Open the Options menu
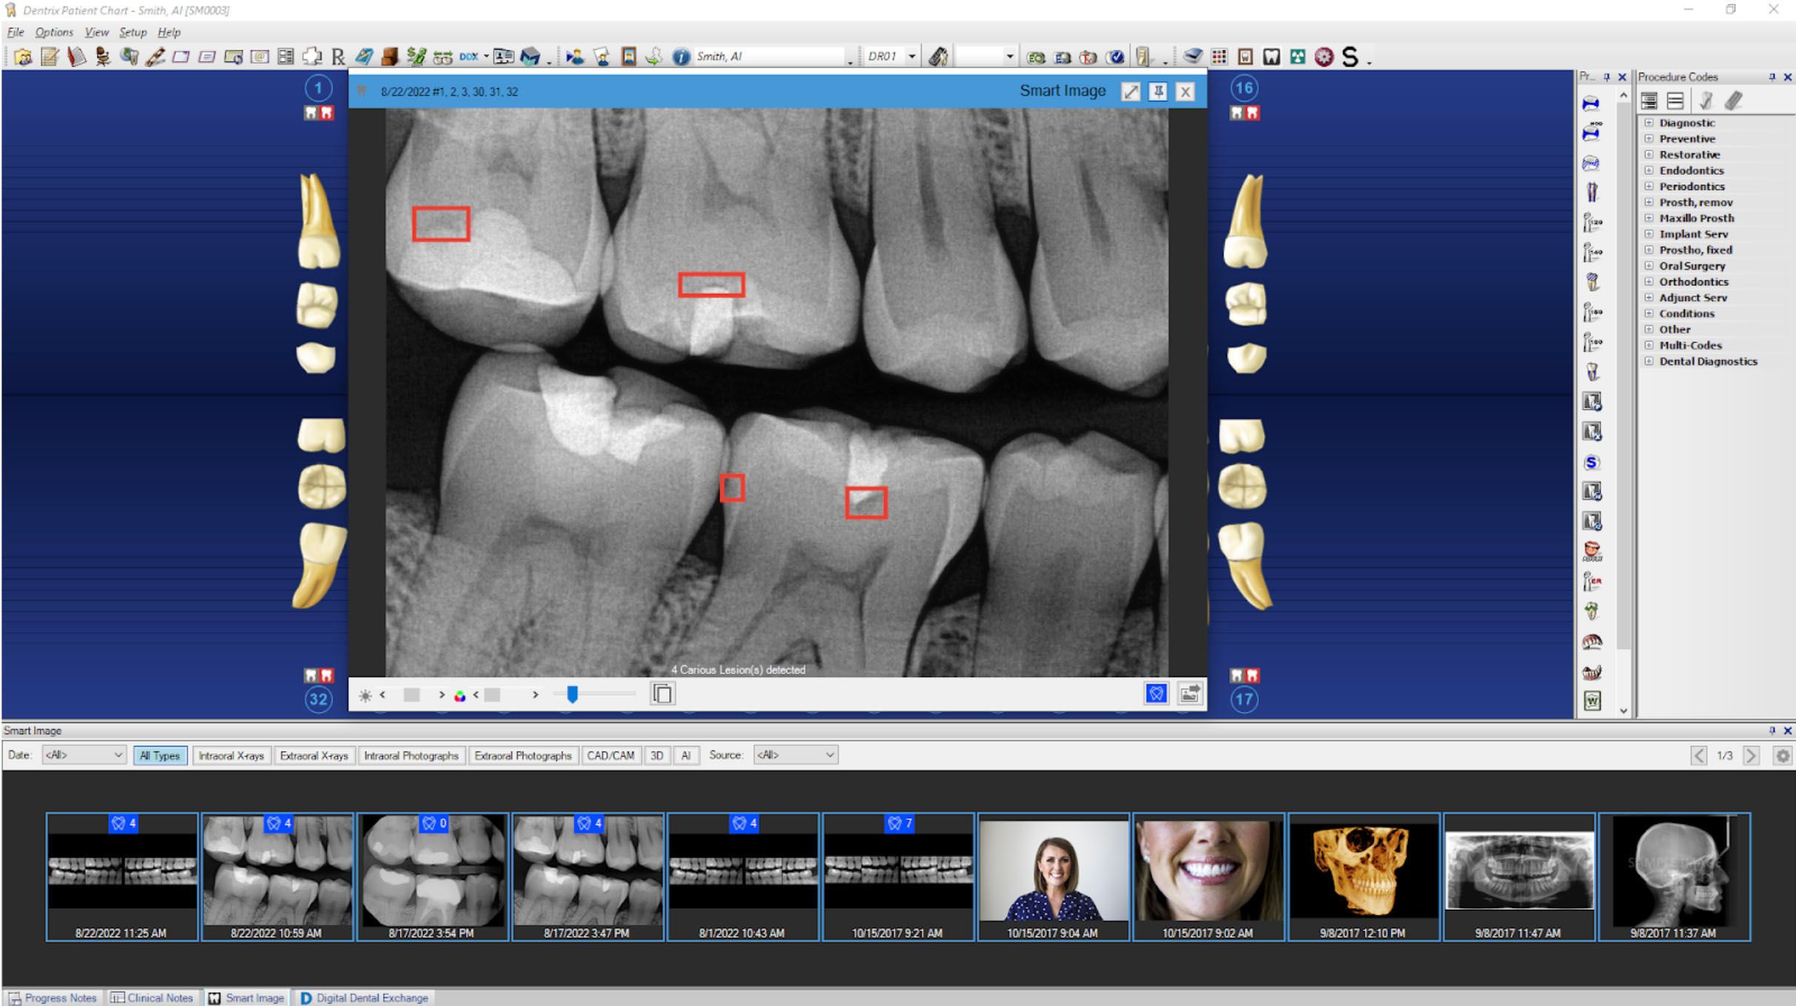1796x1006 pixels. pos(53,32)
